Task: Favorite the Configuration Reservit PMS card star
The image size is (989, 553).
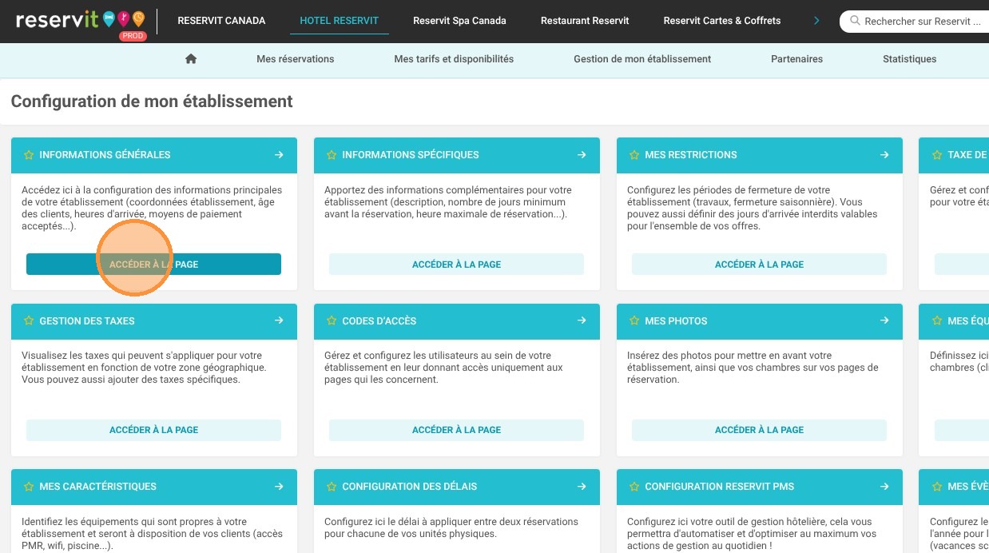Action: tap(634, 487)
